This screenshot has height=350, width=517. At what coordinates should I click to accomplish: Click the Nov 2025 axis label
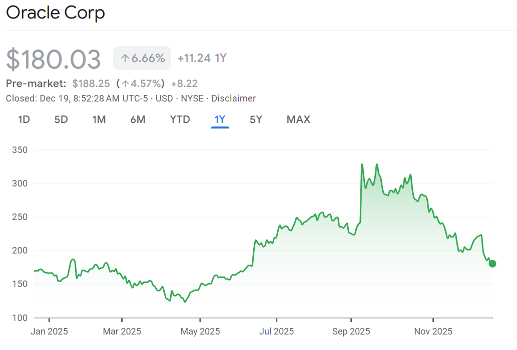click(x=433, y=331)
